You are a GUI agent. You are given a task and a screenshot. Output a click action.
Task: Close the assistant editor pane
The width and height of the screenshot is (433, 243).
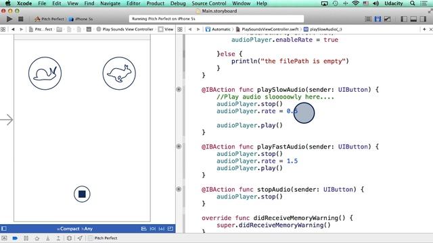431,29
